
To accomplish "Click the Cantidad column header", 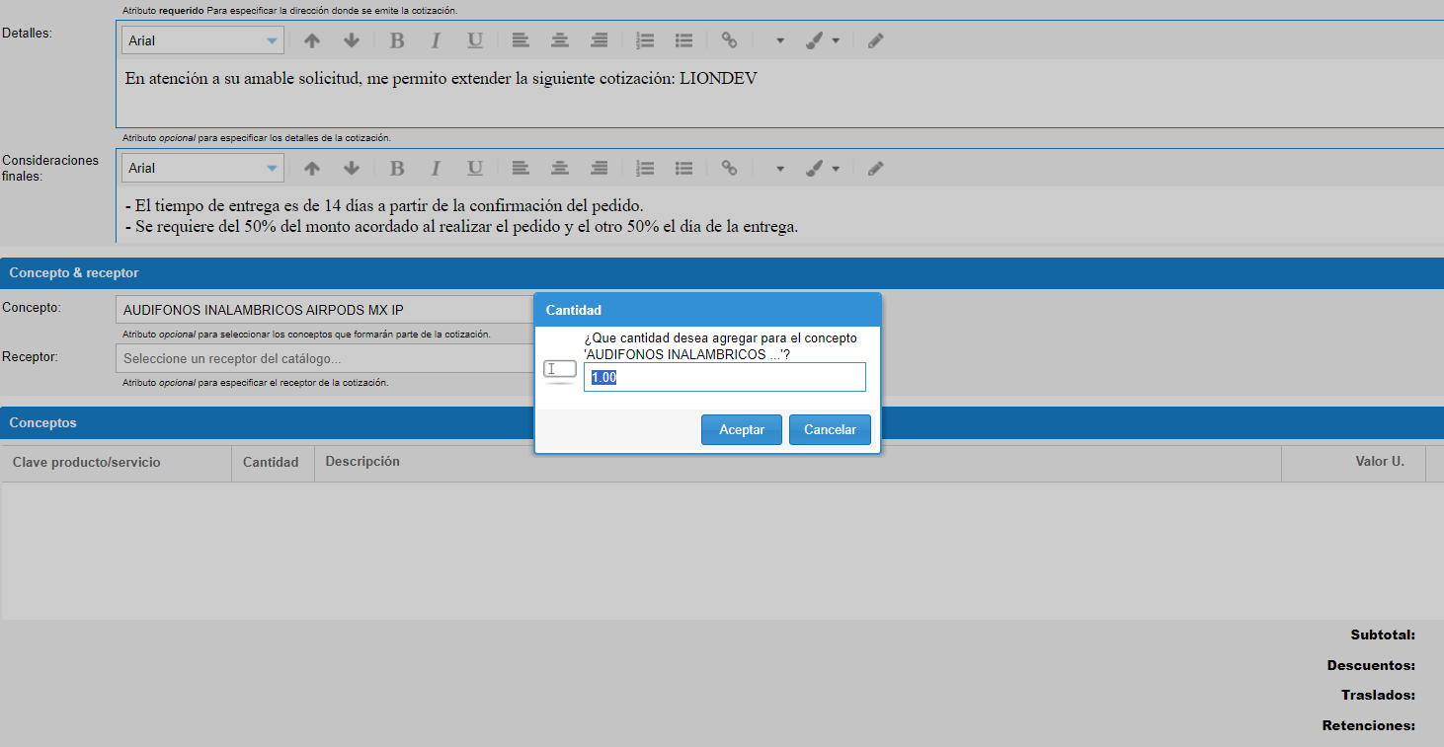I will tap(271, 462).
